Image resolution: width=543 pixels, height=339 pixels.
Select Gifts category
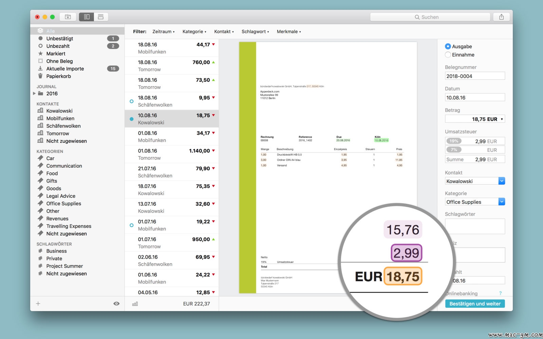tap(78, 181)
